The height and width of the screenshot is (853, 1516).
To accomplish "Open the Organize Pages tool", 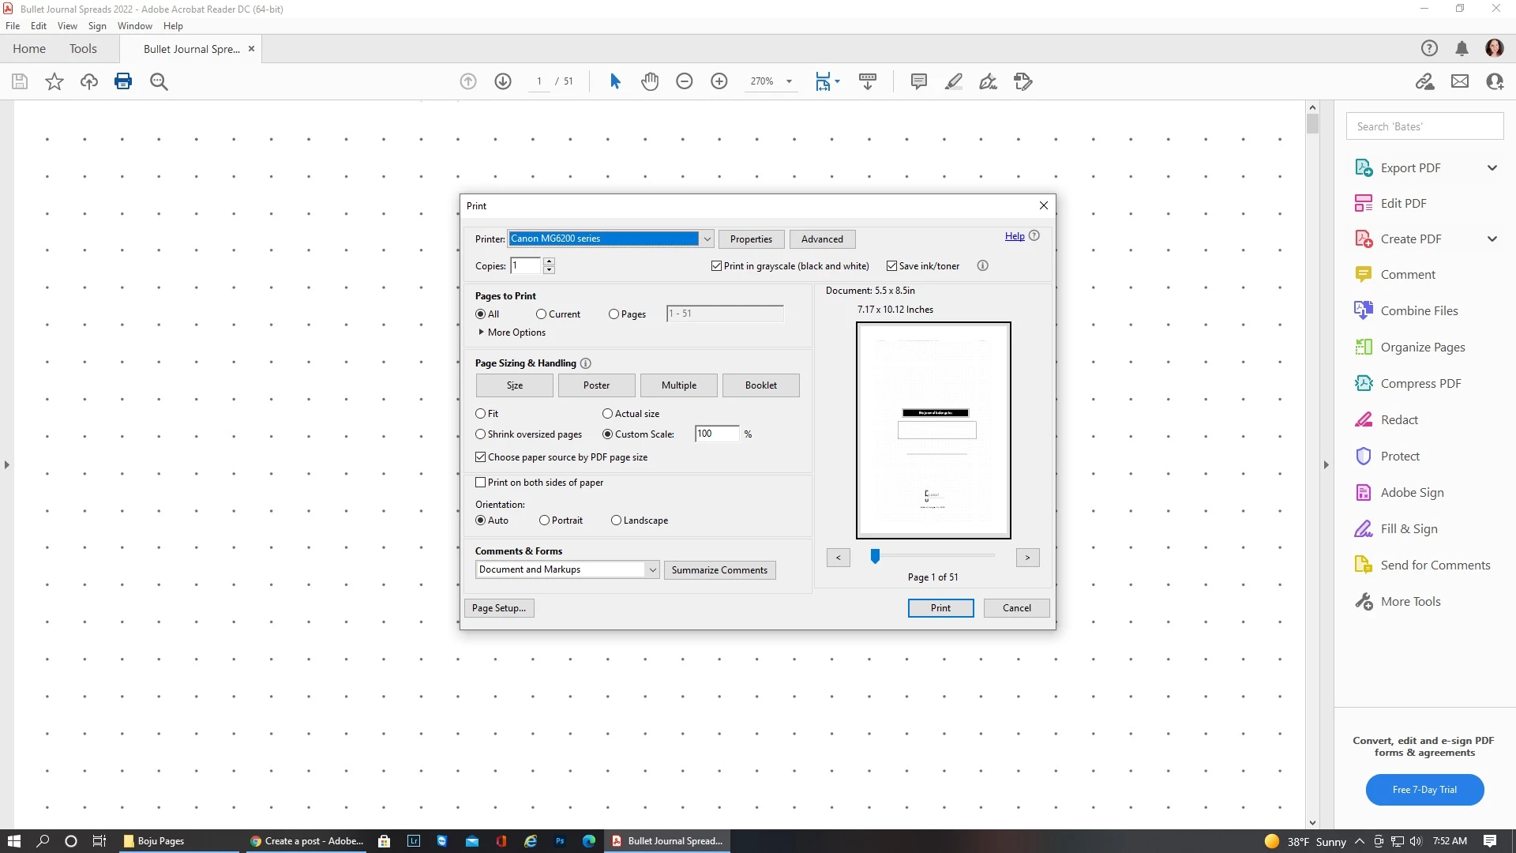I will [1422, 347].
